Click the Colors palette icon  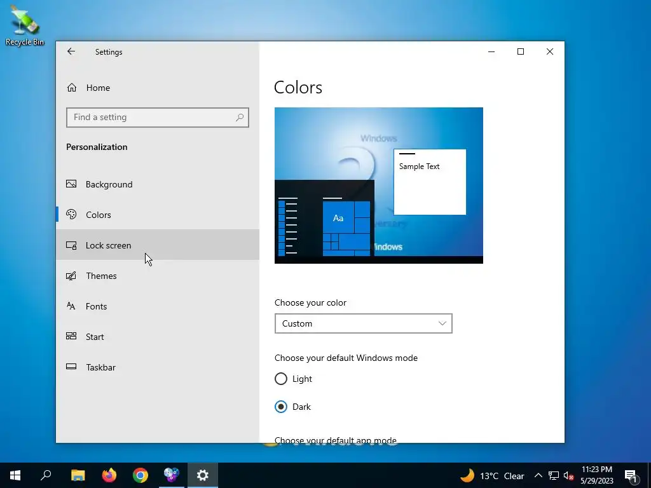[71, 214]
